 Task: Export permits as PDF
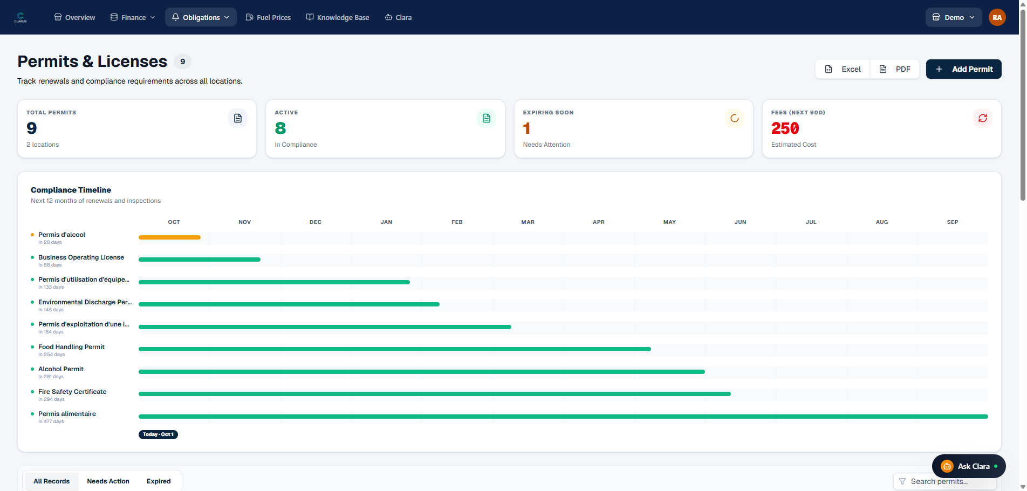894,69
